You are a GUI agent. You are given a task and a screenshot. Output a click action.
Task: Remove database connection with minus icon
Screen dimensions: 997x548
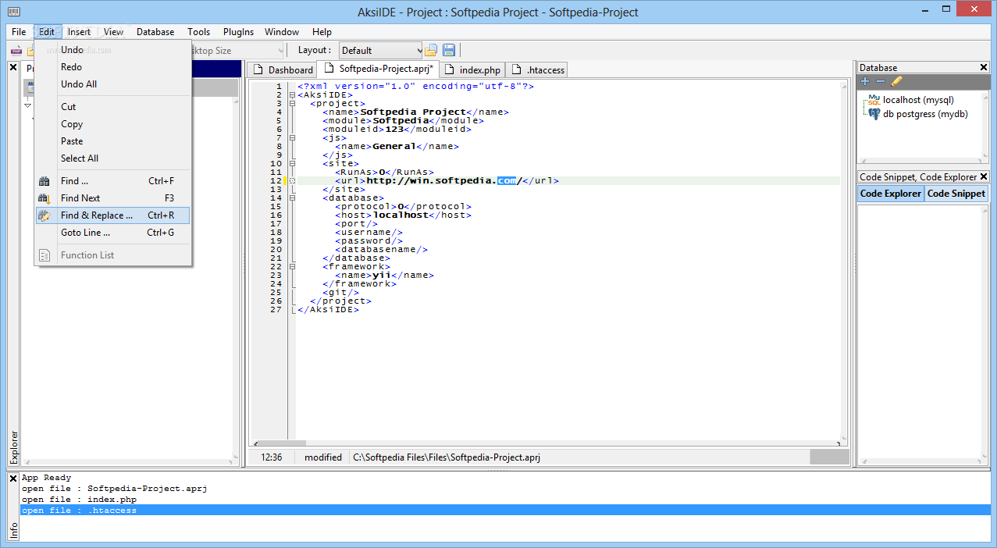tap(881, 81)
